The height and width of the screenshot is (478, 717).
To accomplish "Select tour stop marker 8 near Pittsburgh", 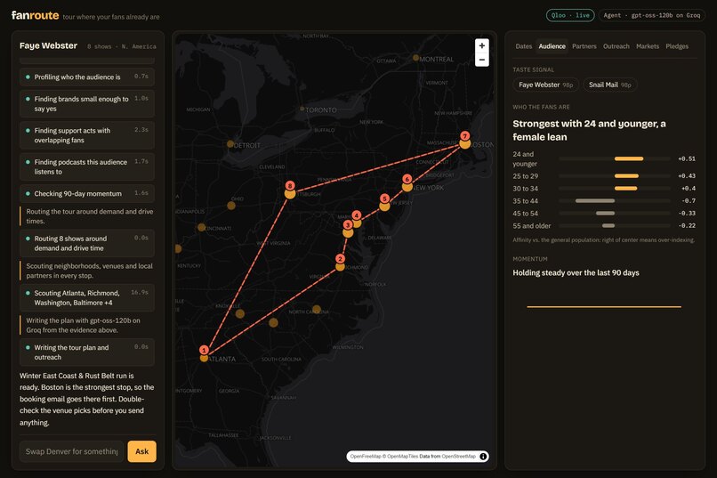I will 290,186.
